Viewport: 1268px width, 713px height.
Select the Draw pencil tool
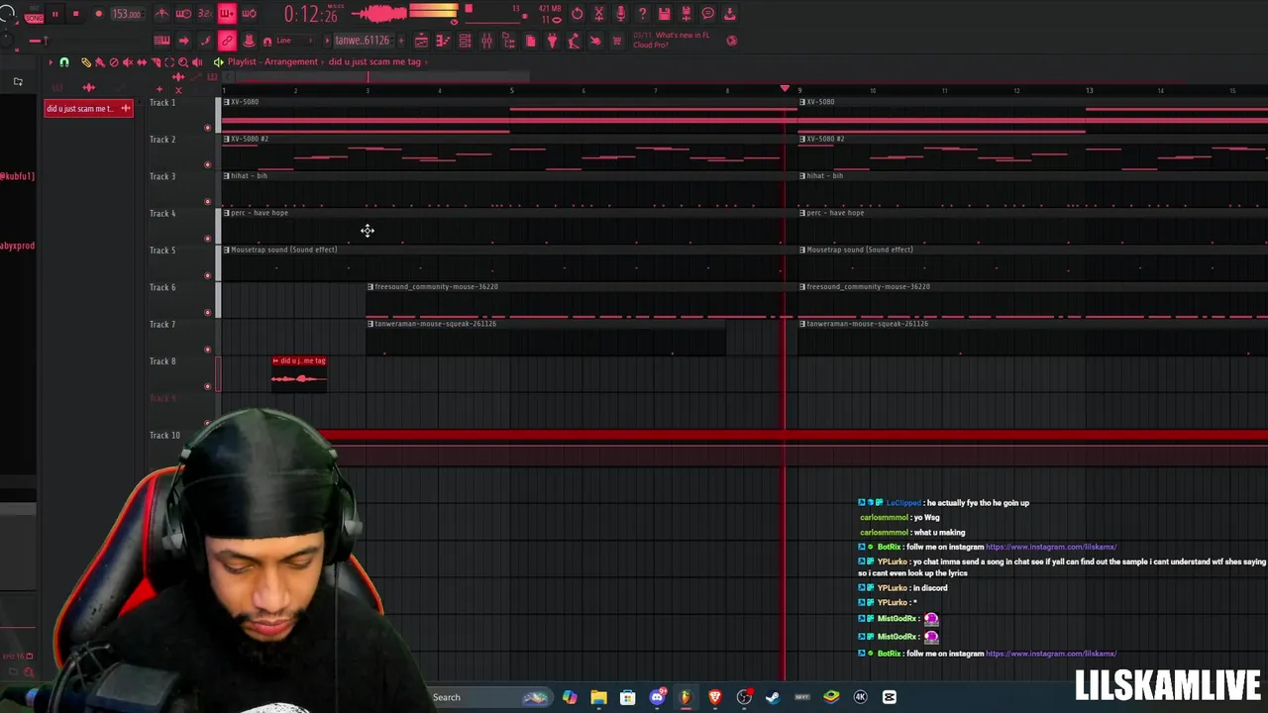86,62
